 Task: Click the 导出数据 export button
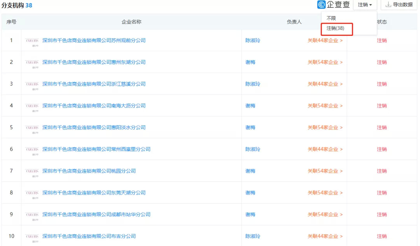pyautogui.click(x=399, y=5)
